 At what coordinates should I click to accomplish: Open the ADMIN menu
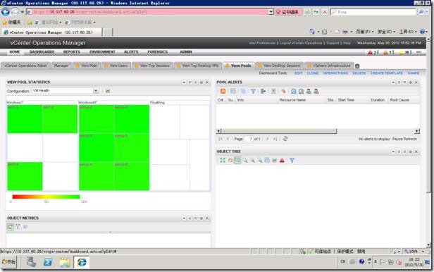[x=186, y=51]
